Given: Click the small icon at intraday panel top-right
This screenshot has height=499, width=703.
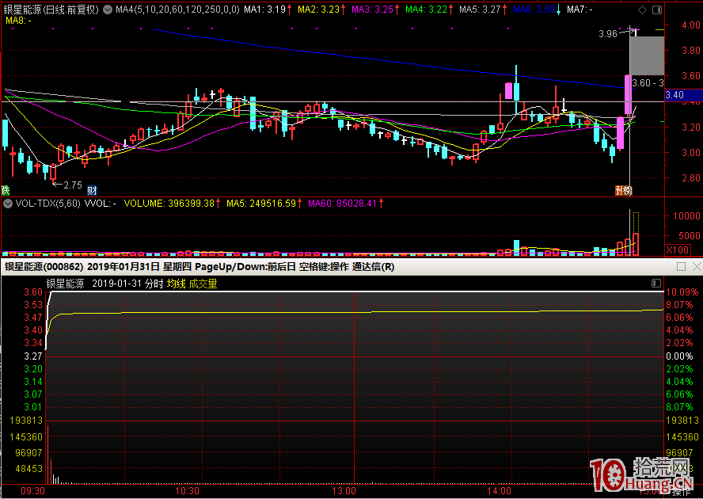Looking at the screenshot, I should point(655,283).
